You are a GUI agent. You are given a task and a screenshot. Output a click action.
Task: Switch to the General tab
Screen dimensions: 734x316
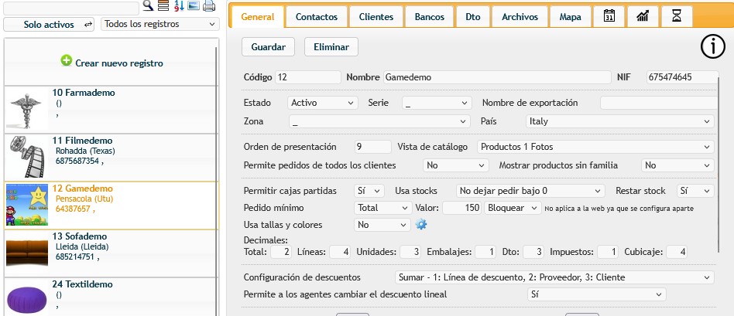pyautogui.click(x=258, y=17)
